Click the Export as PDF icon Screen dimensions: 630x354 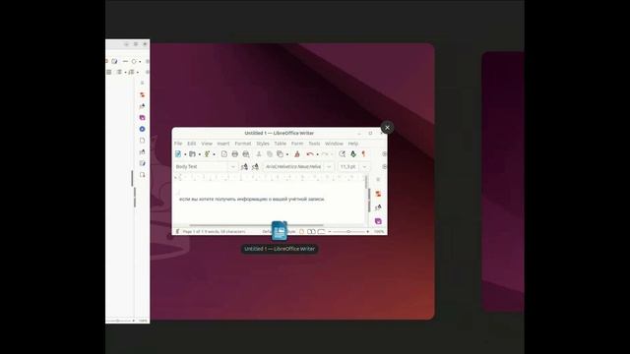tap(224, 154)
